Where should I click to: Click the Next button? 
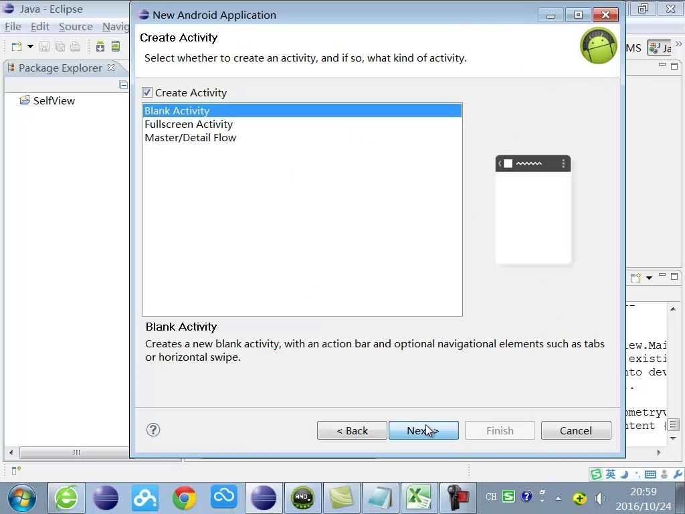(423, 430)
